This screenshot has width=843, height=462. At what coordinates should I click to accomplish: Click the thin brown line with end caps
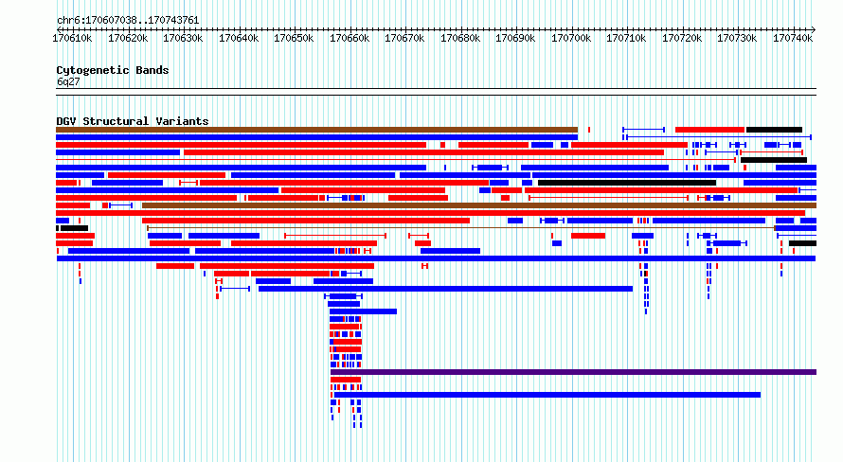(x=461, y=228)
